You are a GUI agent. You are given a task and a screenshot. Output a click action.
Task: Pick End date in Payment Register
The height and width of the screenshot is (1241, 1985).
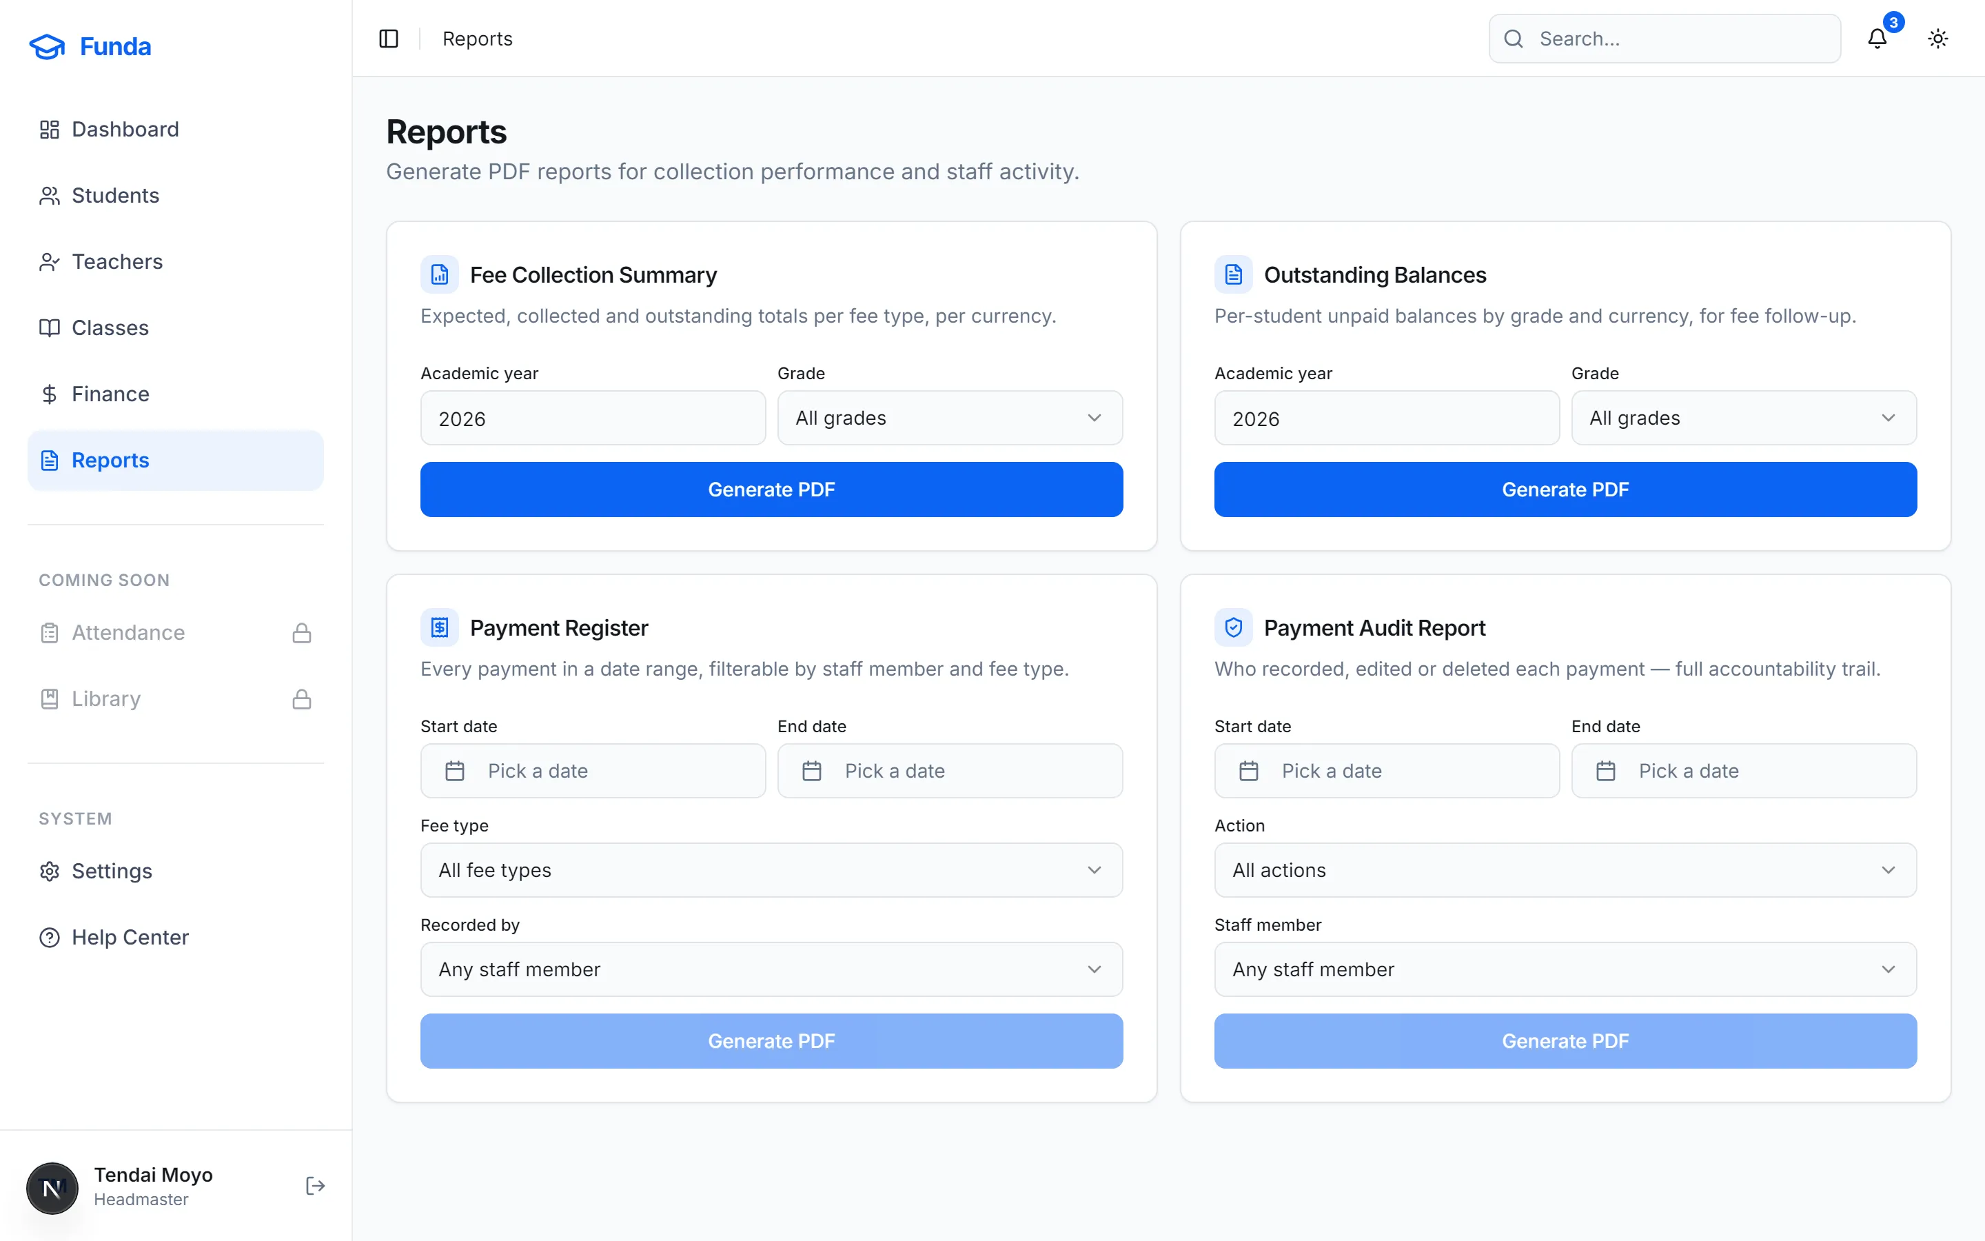pos(950,771)
